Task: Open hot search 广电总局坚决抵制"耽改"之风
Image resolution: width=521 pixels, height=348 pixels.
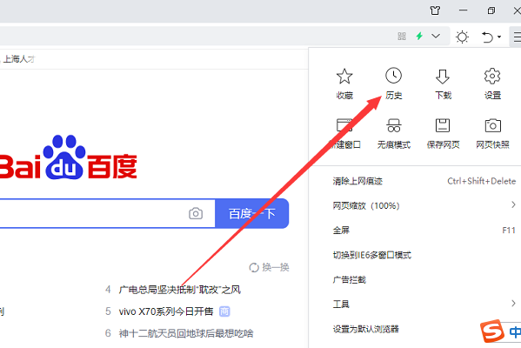Action: [180, 290]
